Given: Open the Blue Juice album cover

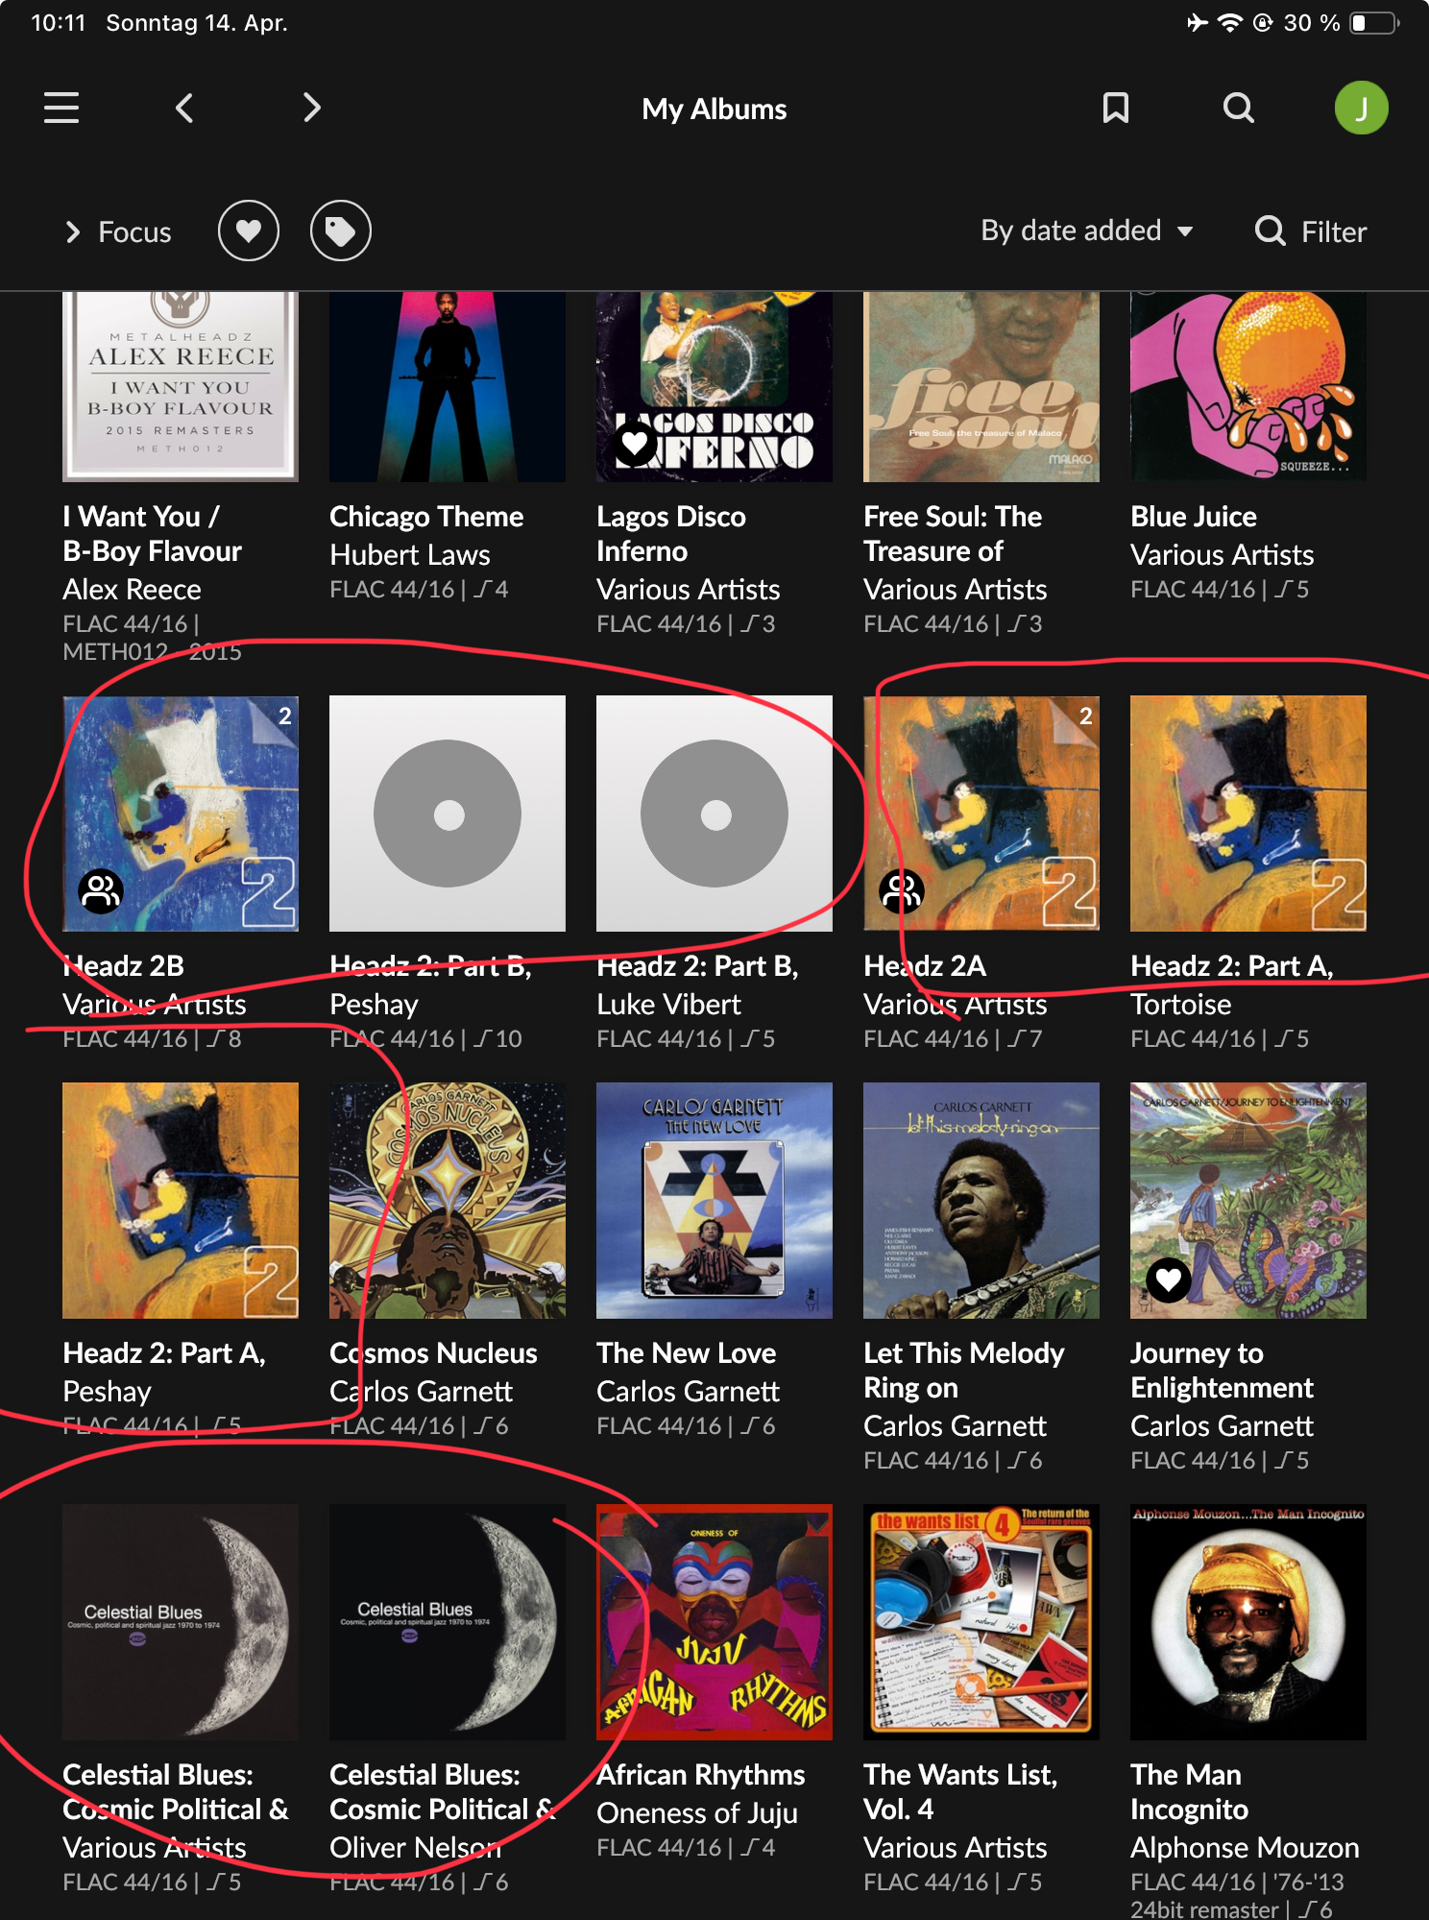Looking at the screenshot, I should (1247, 386).
